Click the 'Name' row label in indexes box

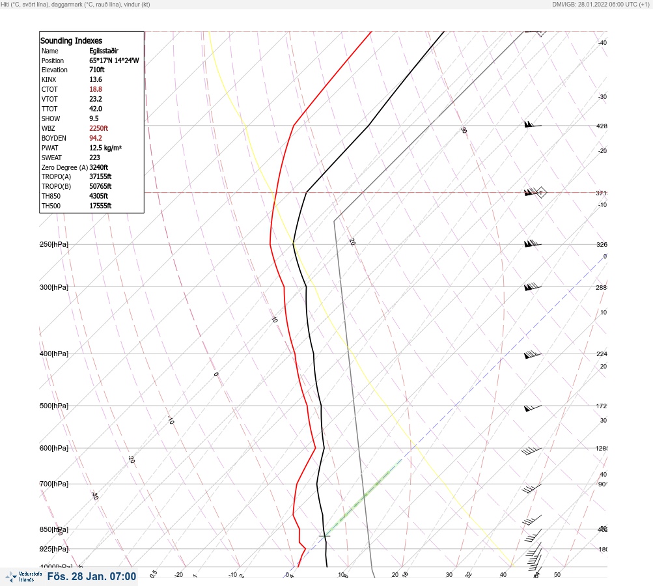(49, 51)
